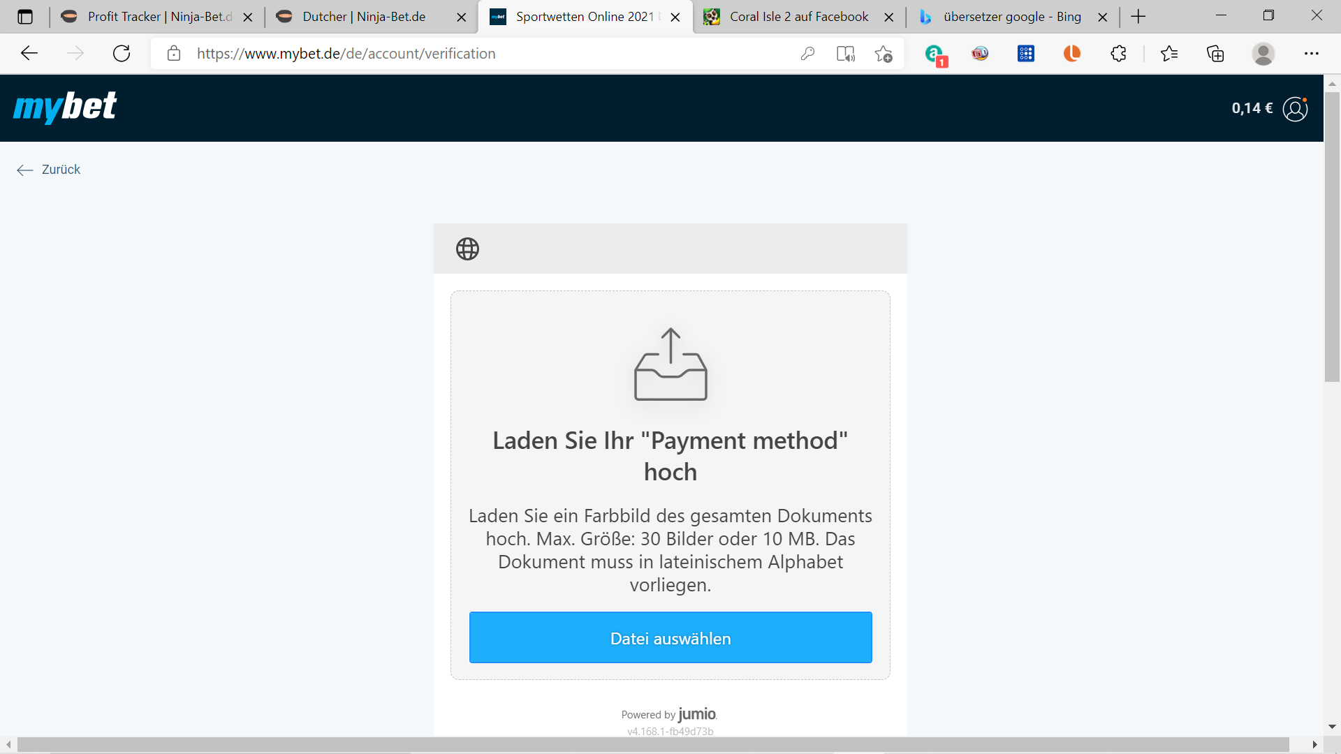
Task: Open the read aloud/immersive reader icon
Action: click(x=846, y=54)
